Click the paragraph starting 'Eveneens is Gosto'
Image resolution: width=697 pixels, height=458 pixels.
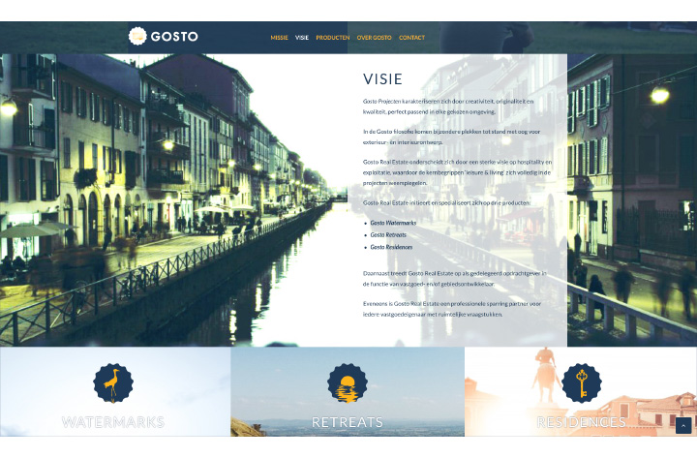click(452, 309)
